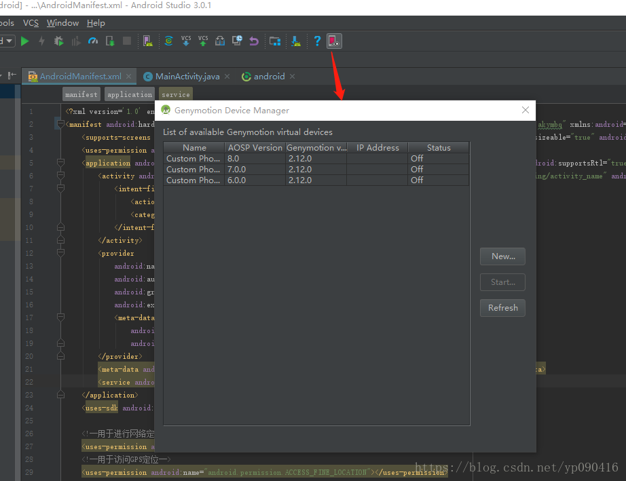
Task: Attach debugger to Android process icon
Action: tap(110, 41)
